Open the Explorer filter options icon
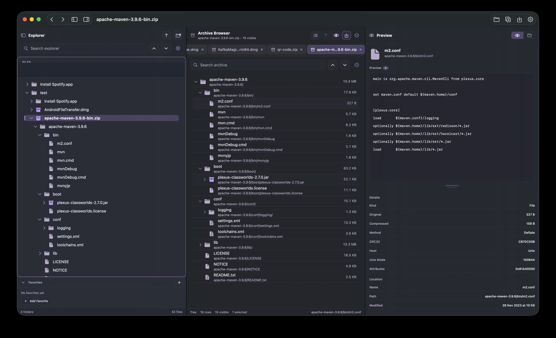 pos(178,48)
